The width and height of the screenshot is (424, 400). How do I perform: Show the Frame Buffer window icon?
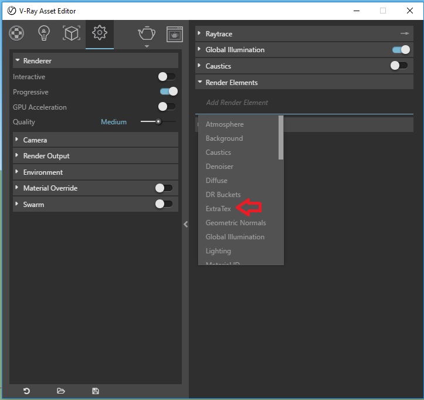pyautogui.click(x=175, y=34)
